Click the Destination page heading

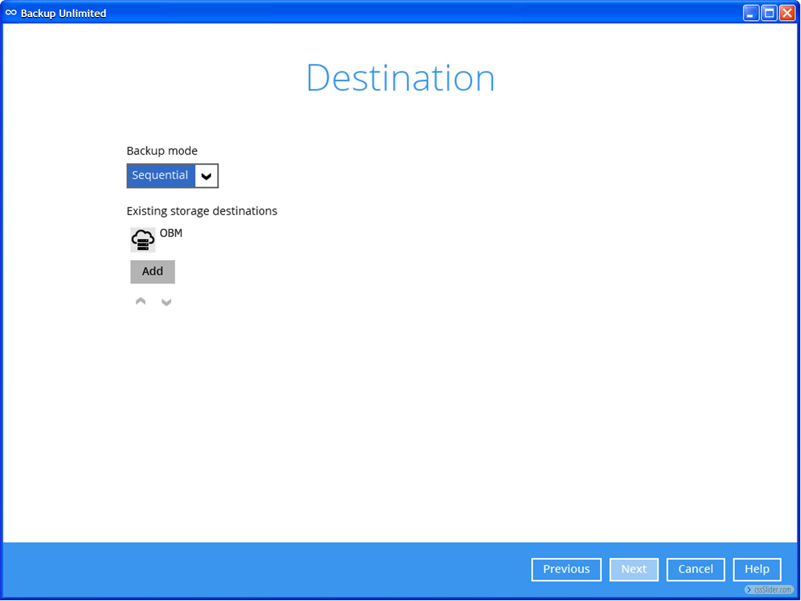click(400, 78)
